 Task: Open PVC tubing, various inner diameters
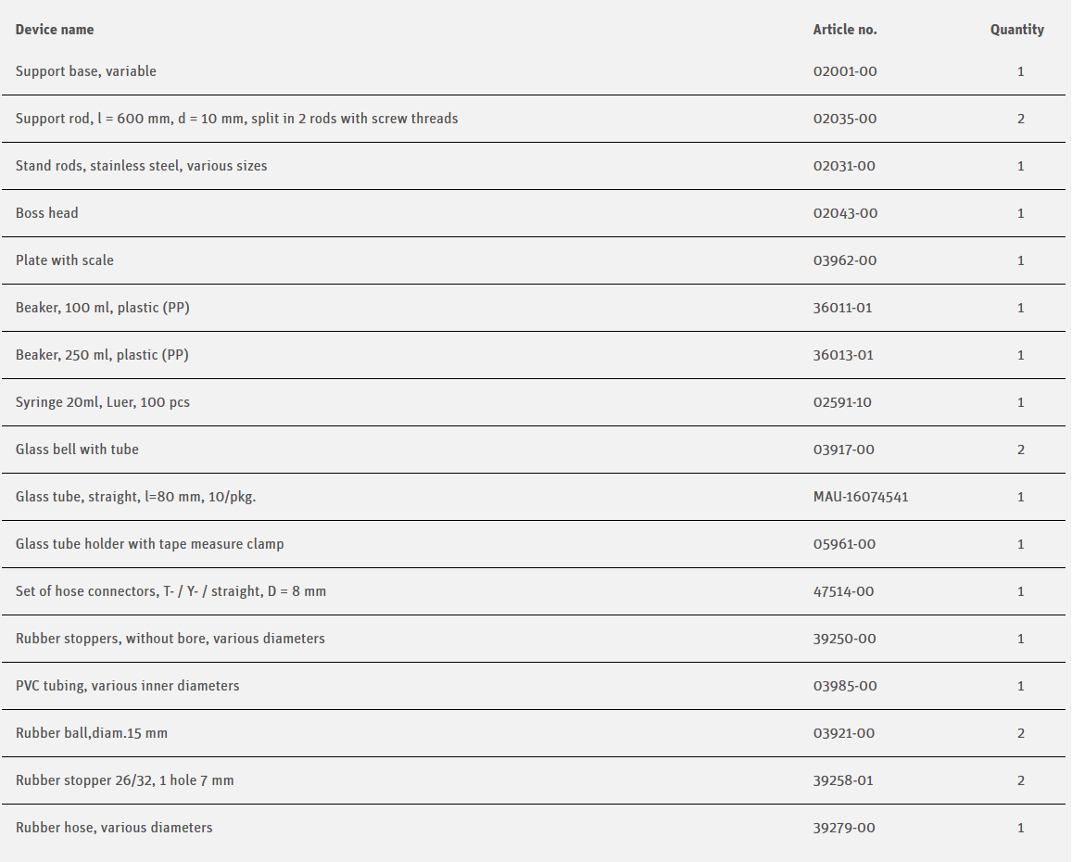coord(127,686)
